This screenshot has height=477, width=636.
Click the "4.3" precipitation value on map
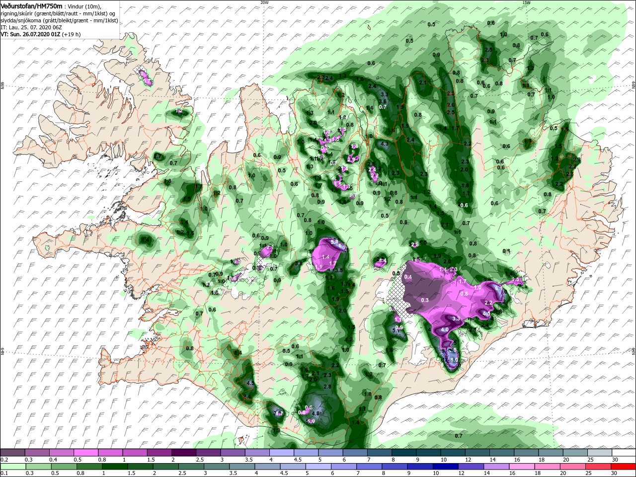pos(384,144)
